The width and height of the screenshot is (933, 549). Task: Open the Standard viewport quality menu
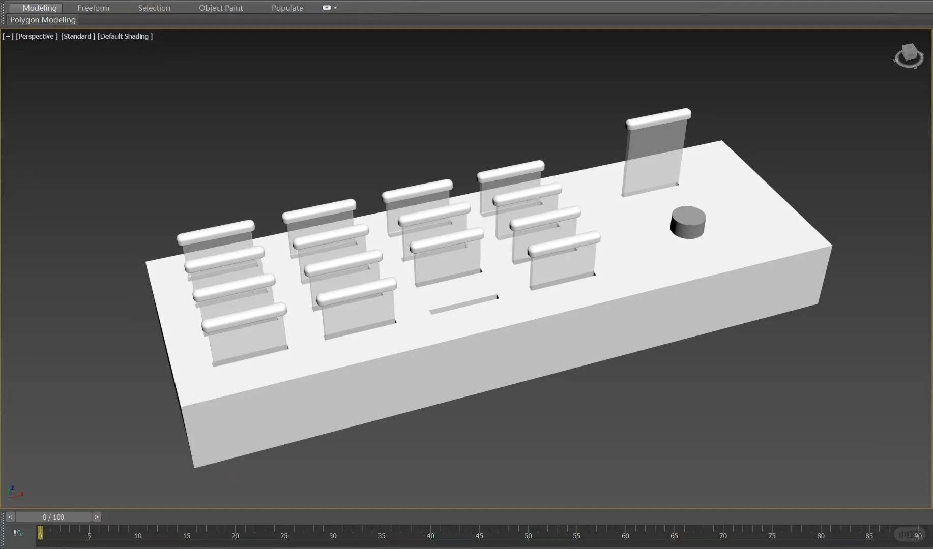point(78,36)
